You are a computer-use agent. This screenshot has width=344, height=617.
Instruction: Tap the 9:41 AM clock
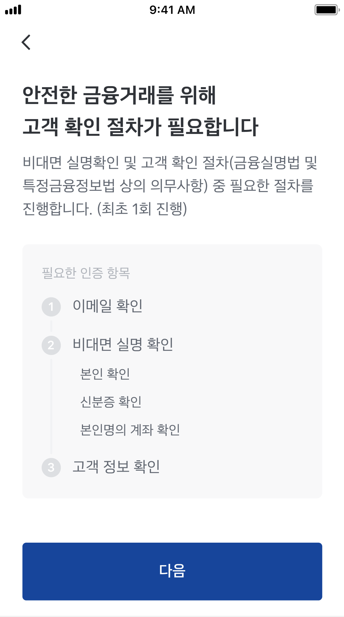172,10
